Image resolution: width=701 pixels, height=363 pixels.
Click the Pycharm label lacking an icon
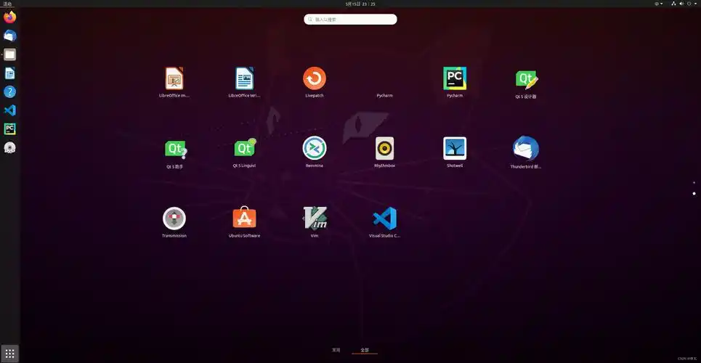[x=384, y=96]
